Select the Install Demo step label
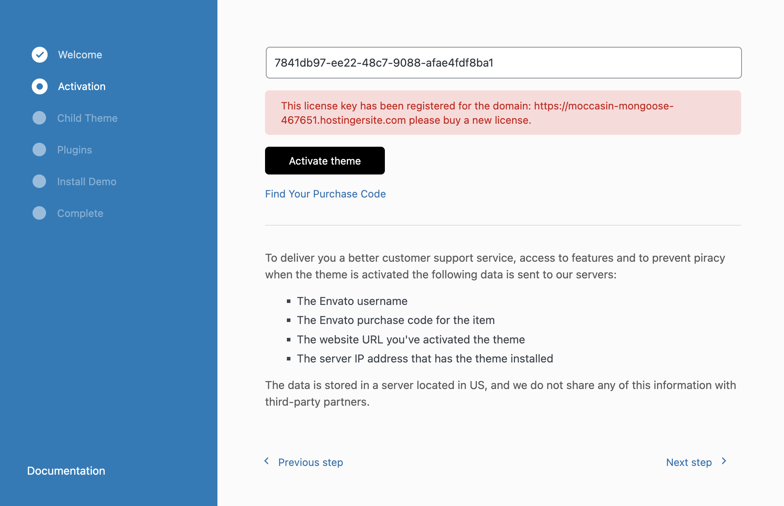Viewport: 784px width, 506px height. coord(86,182)
